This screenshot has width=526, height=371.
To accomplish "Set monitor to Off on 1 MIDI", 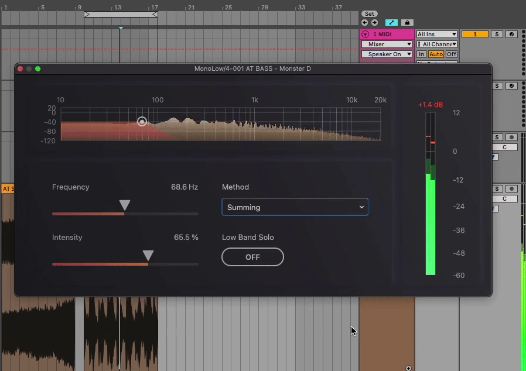I will pyautogui.click(x=452, y=54).
